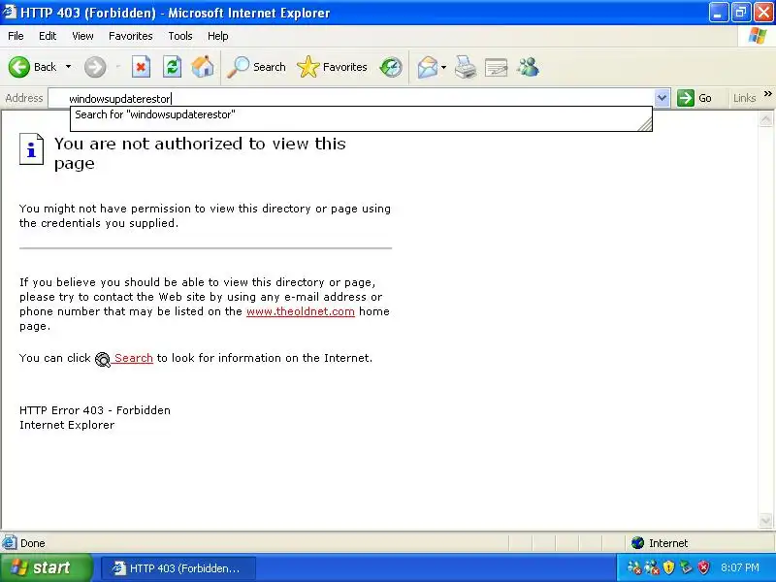Open the Search pane toolbar button
Image resolution: width=776 pixels, height=582 pixels.
256,67
